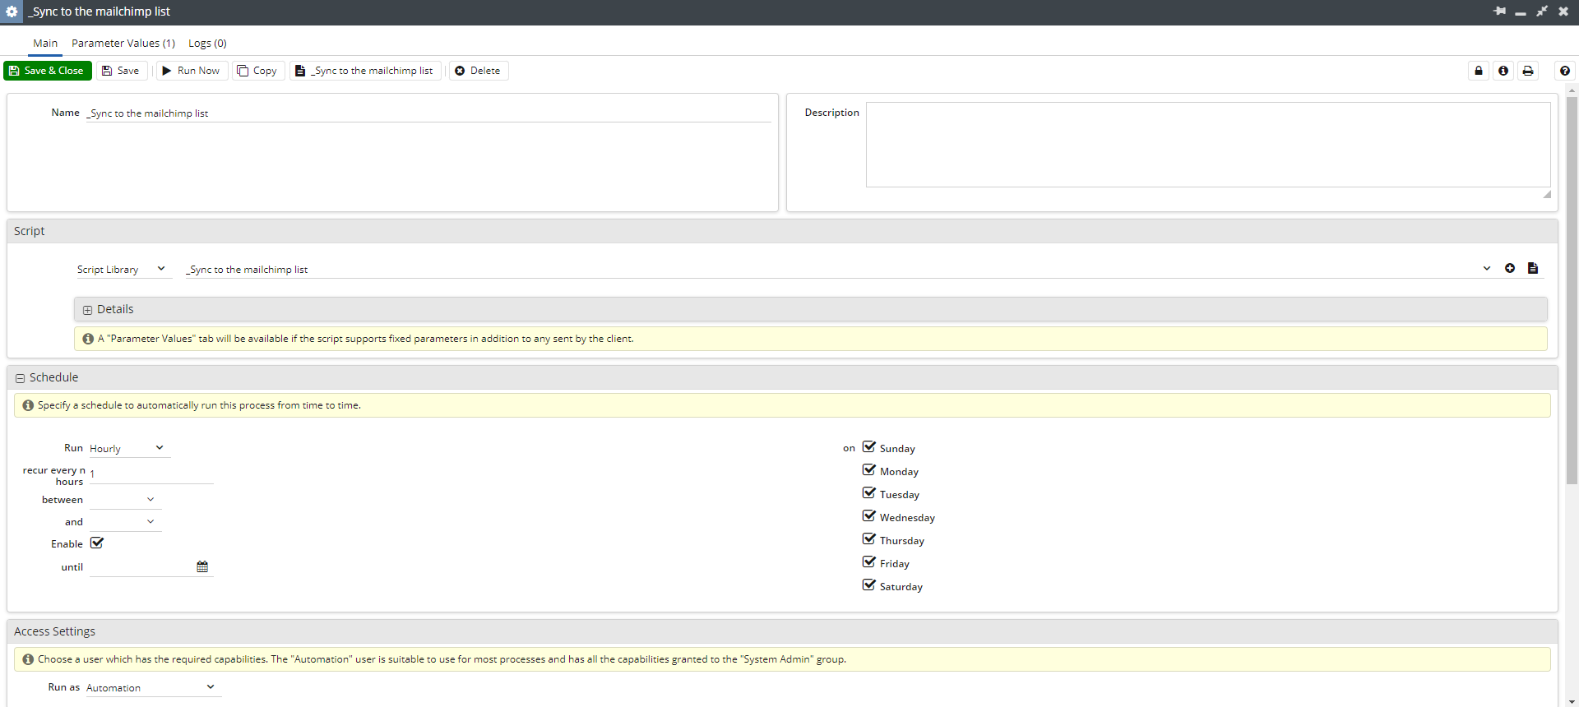The height and width of the screenshot is (707, 1579).
Task: Pin the window with the pin icon
Action: (x=1500, y=12)
